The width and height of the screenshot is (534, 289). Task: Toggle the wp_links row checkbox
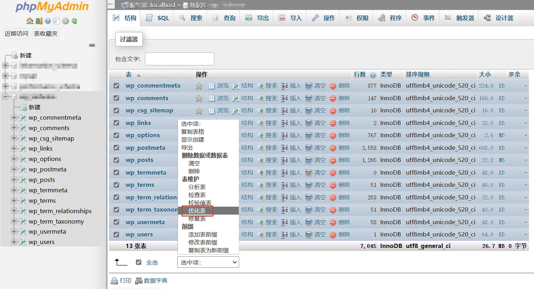[116, 123]
